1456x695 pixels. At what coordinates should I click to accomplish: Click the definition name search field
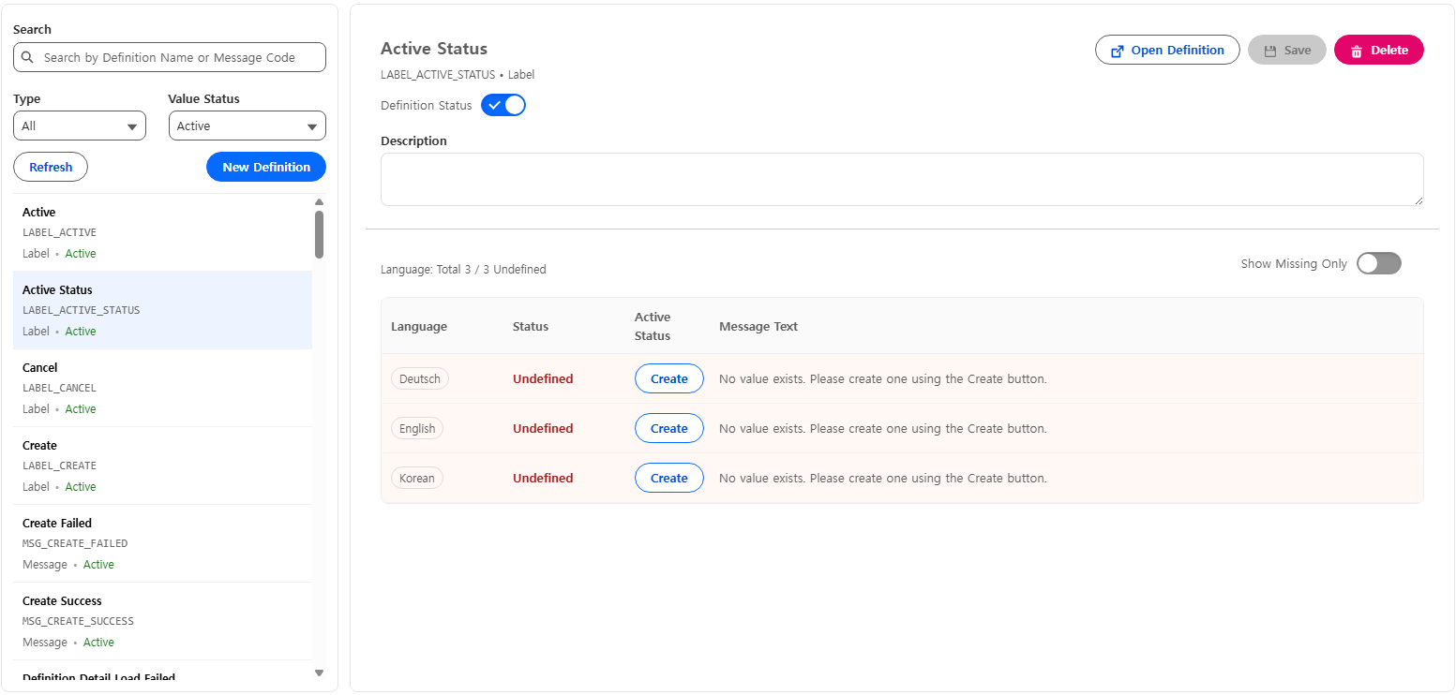(178, 57)
